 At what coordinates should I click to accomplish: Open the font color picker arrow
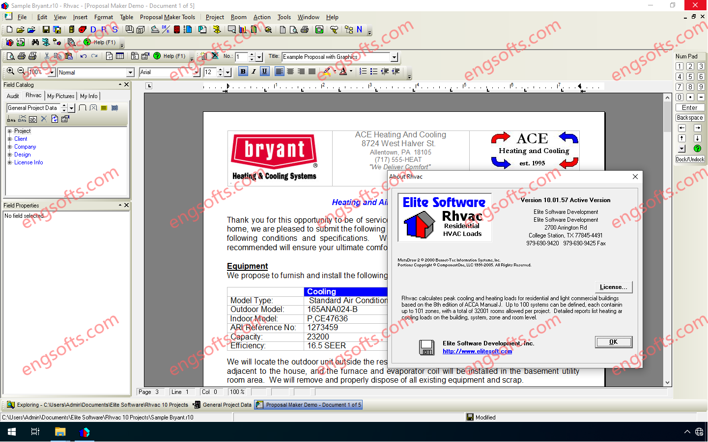[351, 72]
